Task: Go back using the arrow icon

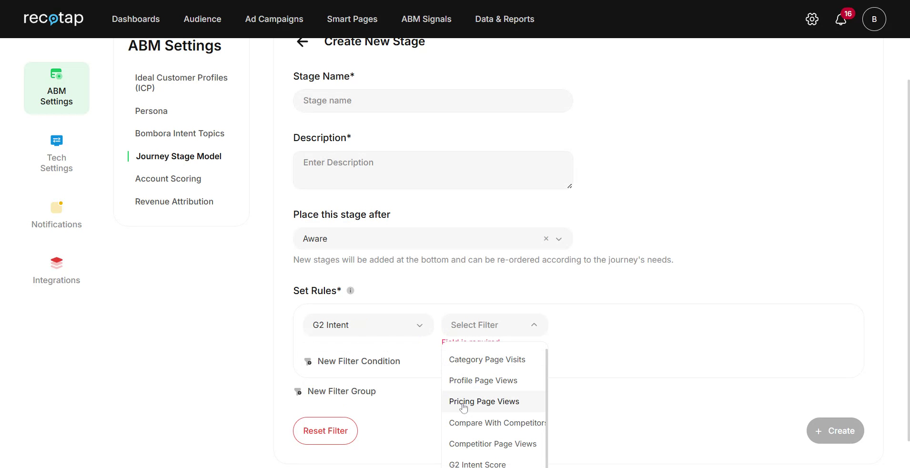Action: (x=302, y=42)
